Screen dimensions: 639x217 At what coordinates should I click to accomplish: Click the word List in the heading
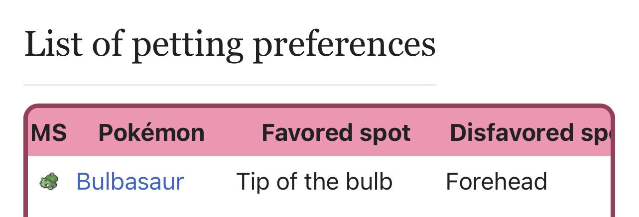pos(53,44)
